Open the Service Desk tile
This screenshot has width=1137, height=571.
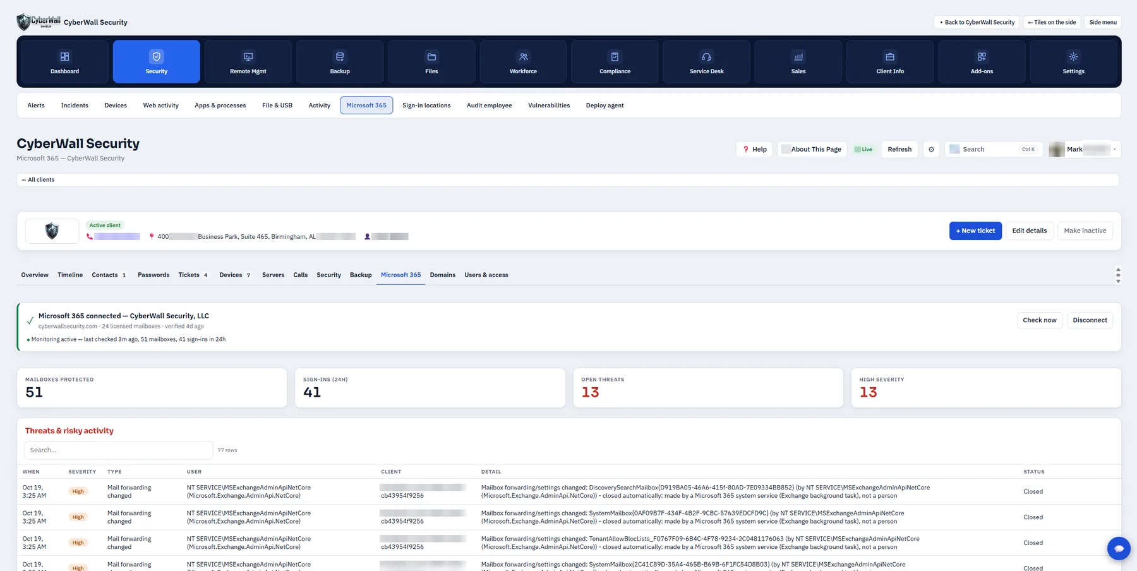tap(707, 61)
